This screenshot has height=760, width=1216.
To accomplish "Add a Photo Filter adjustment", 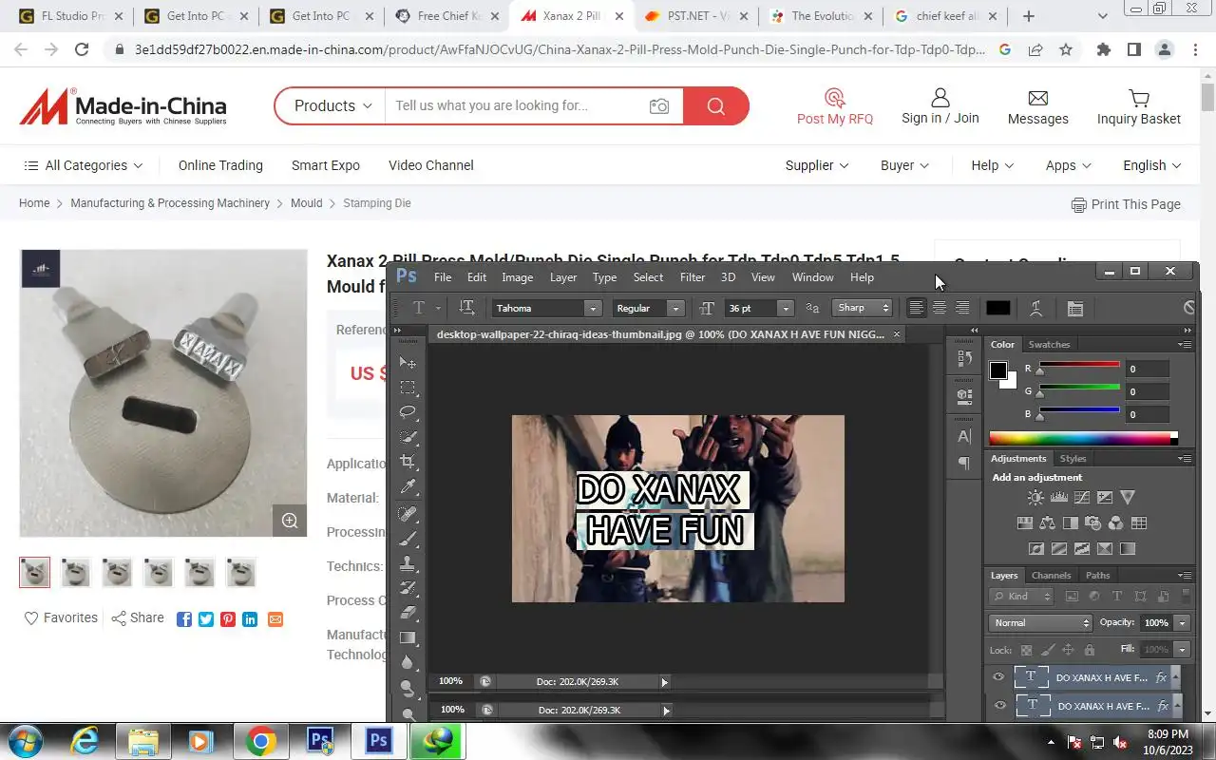I will [1092, 522].
